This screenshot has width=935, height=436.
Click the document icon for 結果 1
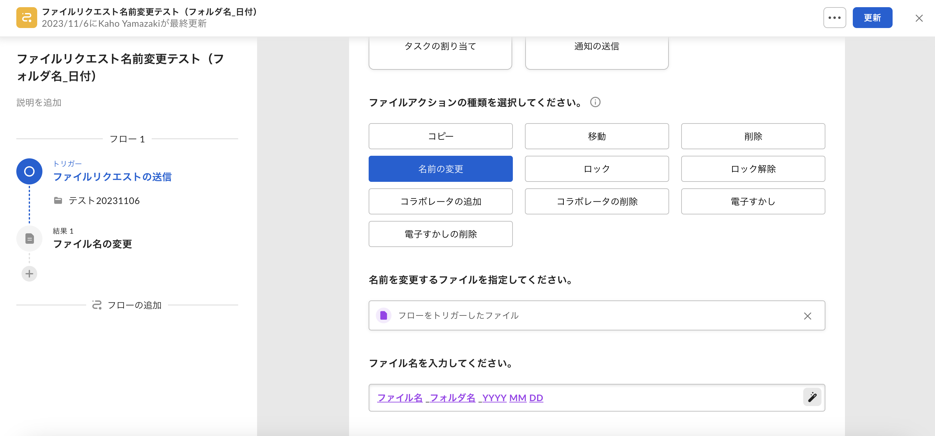tap(29, 239)
